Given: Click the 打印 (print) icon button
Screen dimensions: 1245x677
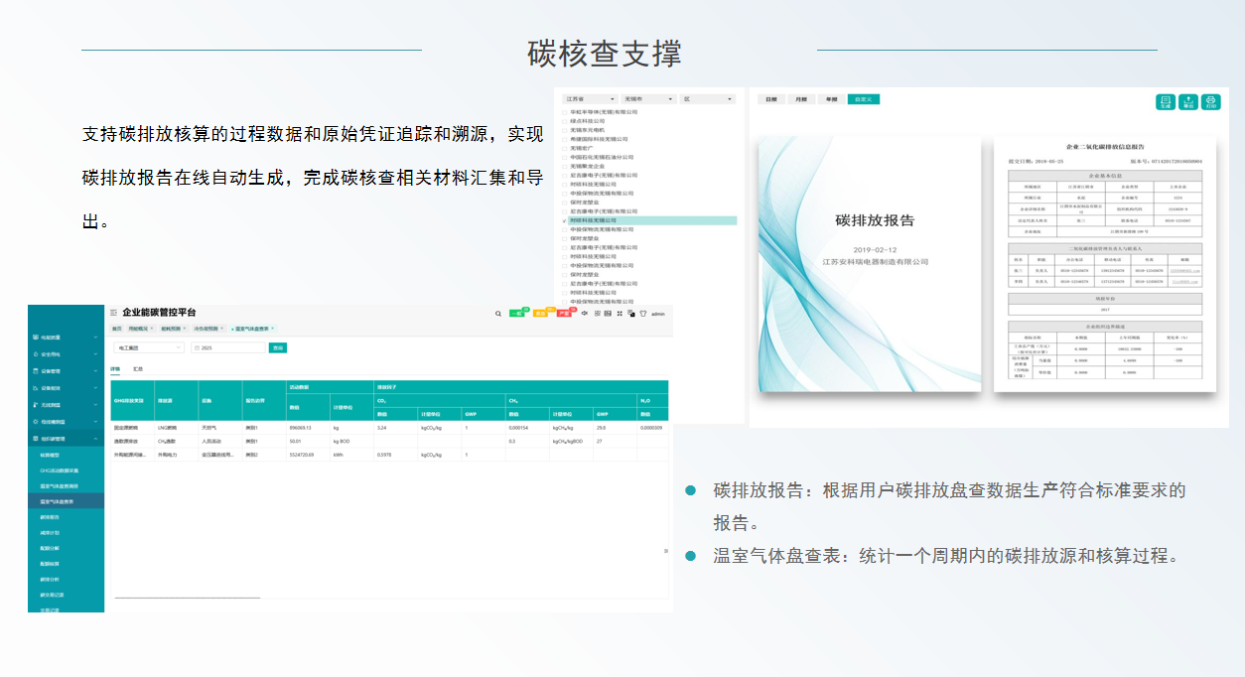Looking at the screenshot, I should click(x=1210, y=101).
